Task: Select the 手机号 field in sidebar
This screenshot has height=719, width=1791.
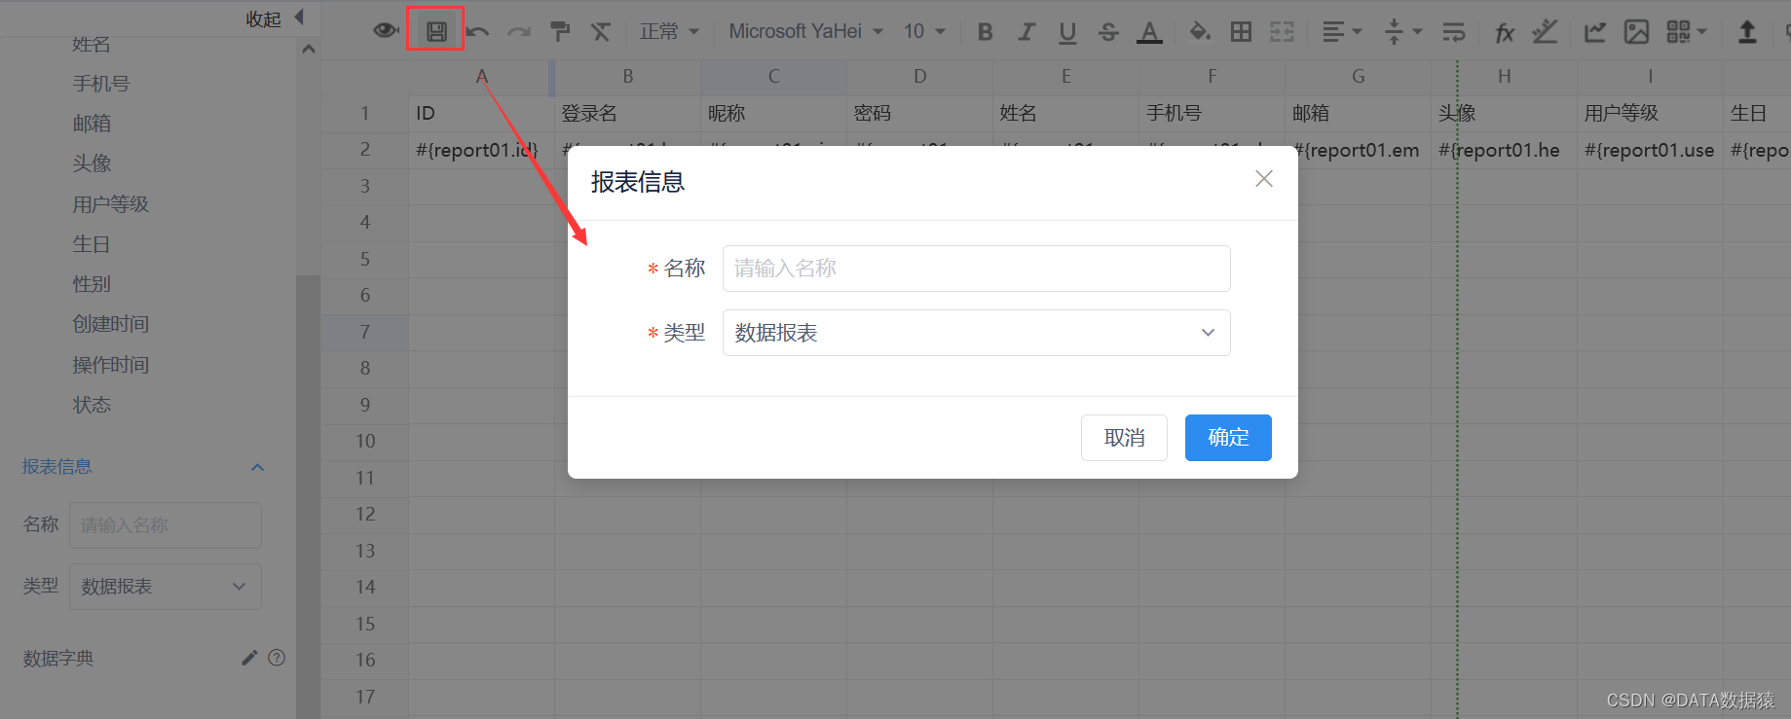Action: point(101,84)
